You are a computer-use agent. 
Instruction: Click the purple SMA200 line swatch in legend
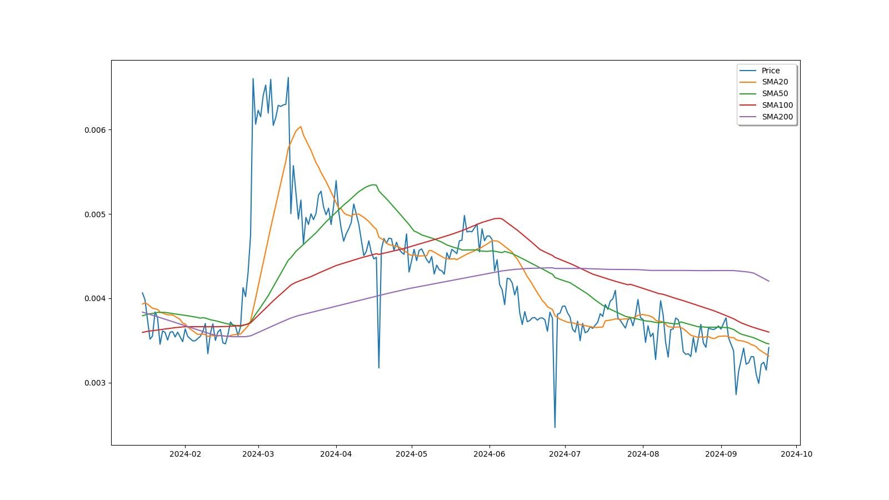coord(748,117)
